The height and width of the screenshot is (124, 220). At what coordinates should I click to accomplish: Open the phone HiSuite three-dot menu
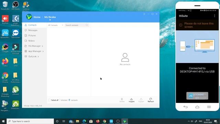(214, 16)
